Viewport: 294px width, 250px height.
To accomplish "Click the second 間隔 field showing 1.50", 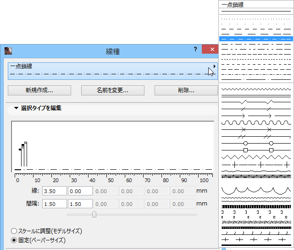I will click(x=80, y=204).
